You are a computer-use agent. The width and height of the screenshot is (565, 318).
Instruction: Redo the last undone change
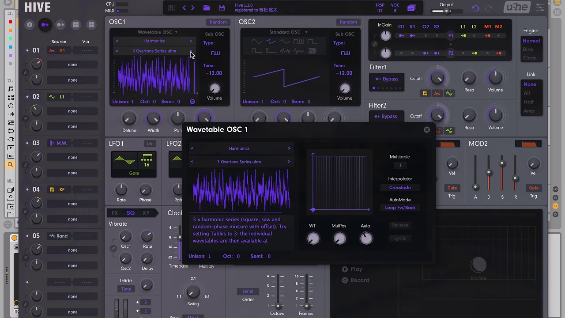click(489, 8)
